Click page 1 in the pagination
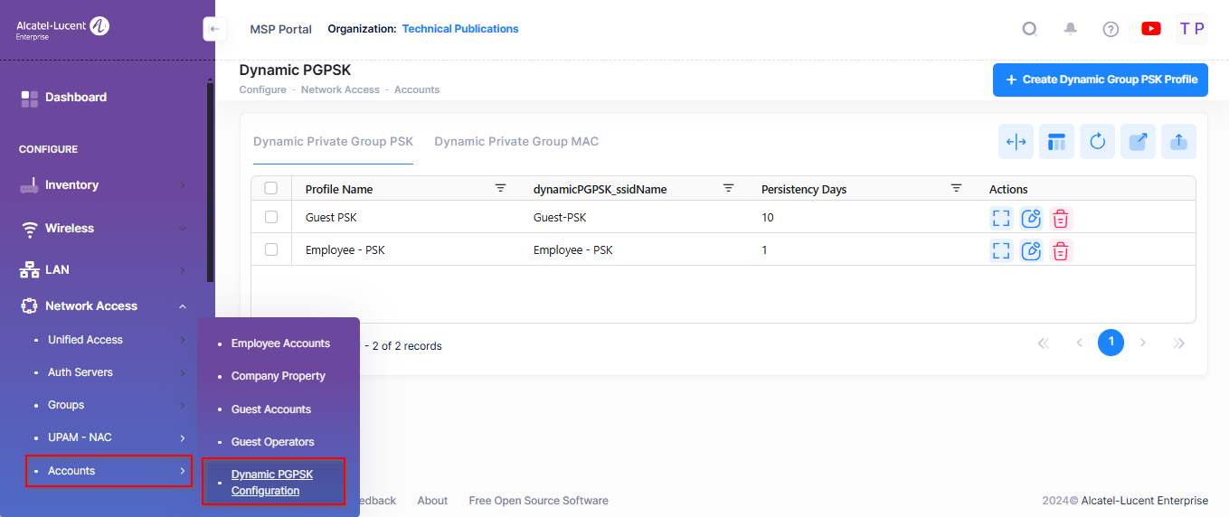 tap(1111, 343)
